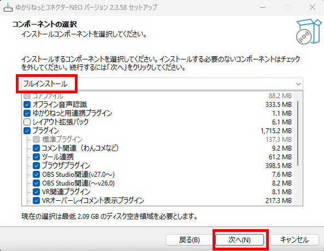
Task: Click the greyed コアファイル checkbox
Action: click(27, 96)
